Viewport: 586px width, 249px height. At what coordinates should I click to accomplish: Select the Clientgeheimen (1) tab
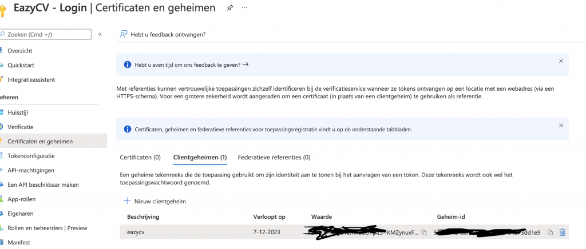coord(200,157)
